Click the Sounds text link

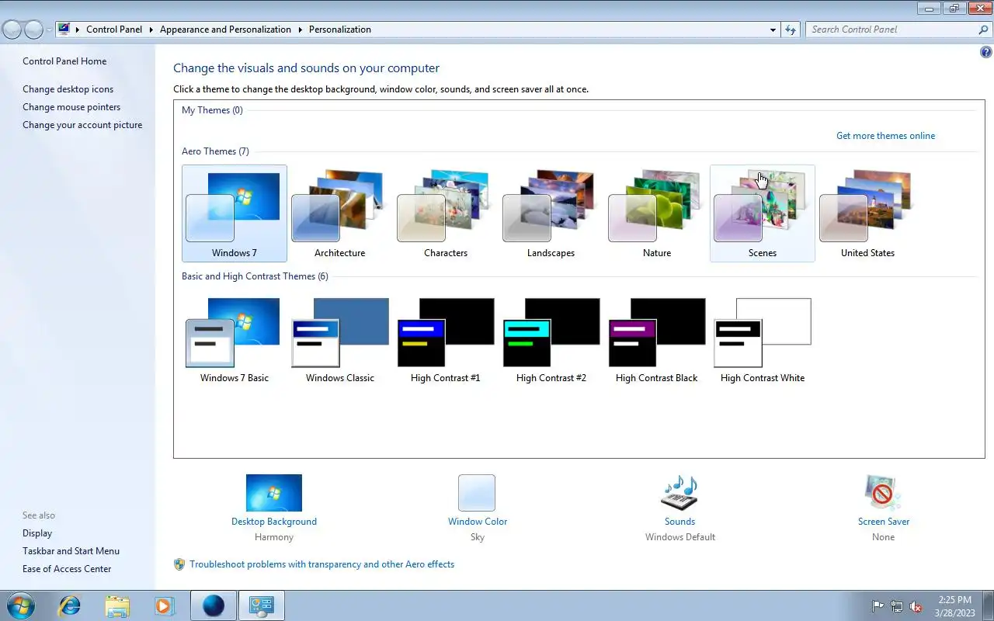[x=679, y=522]
